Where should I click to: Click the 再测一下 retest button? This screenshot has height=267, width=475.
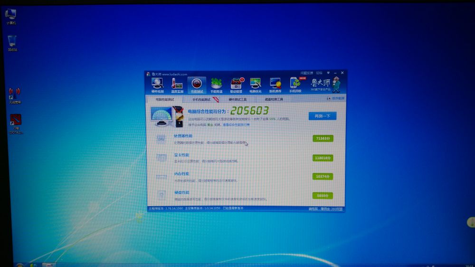click(323, 116)
